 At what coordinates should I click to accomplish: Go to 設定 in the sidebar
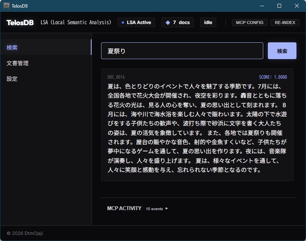point(12,79)
